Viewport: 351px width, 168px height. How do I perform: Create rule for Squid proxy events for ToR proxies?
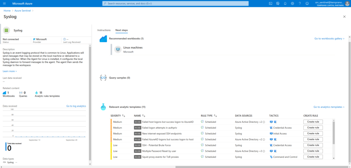click(x=313, y=157)
